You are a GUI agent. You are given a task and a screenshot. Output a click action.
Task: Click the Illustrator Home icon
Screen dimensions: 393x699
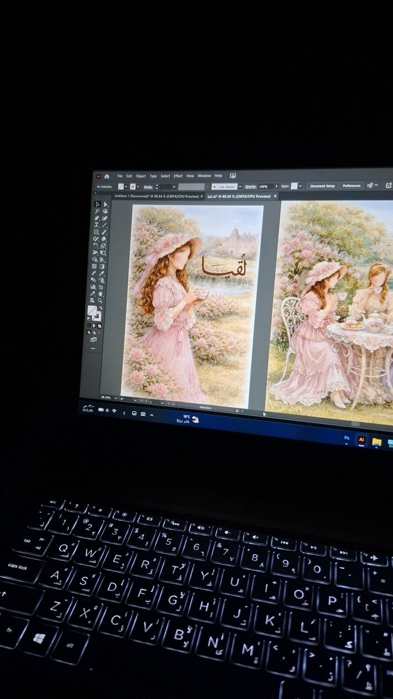(107, 176)
